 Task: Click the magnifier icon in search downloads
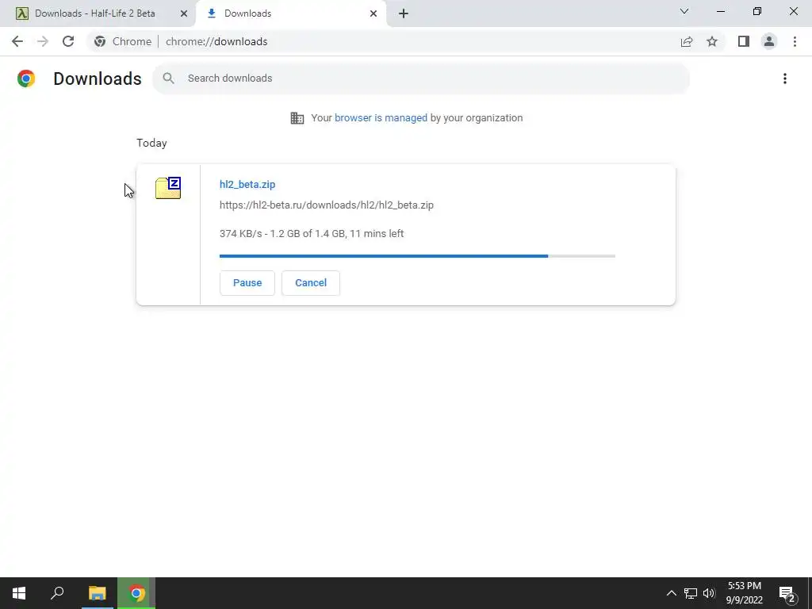168,79
